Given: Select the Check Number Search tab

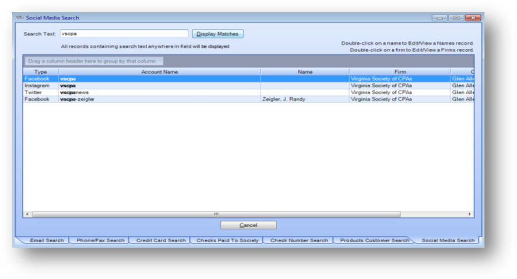Looking at the screenshot, I should coord(299,241).
